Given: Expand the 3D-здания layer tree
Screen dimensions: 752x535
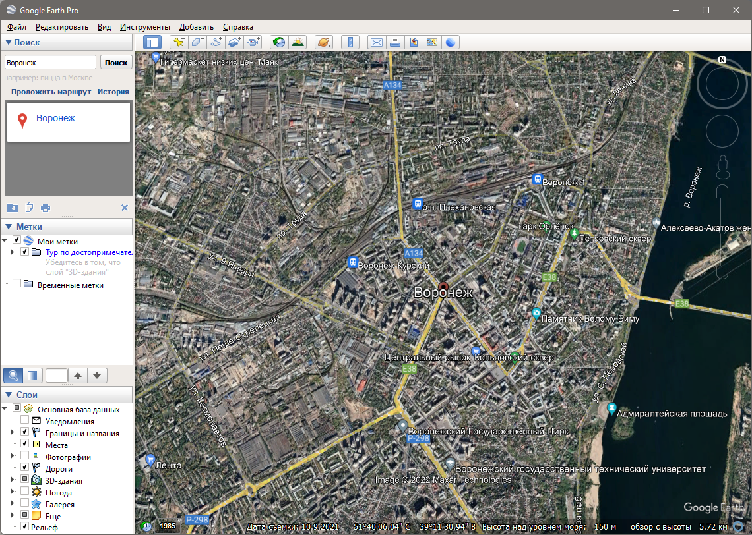Looking at the screenshot, I should (13, 480).
